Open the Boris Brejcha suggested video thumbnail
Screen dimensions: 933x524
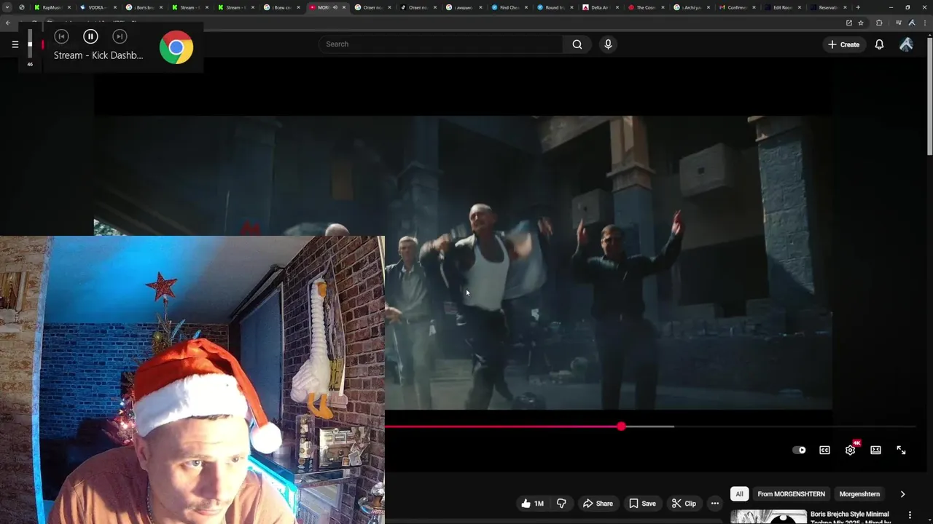pyautogui.click(x=768, y=517)
